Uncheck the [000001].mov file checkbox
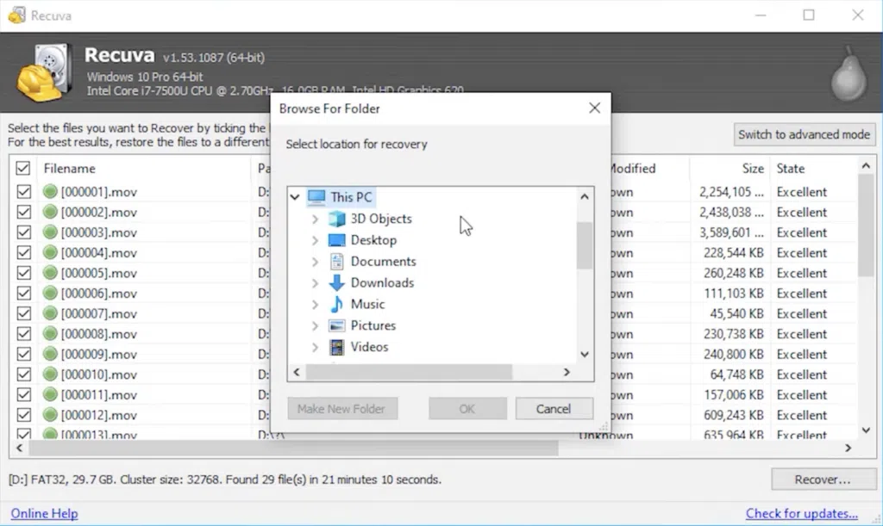883x526 pixels. [x=23, y=192]
